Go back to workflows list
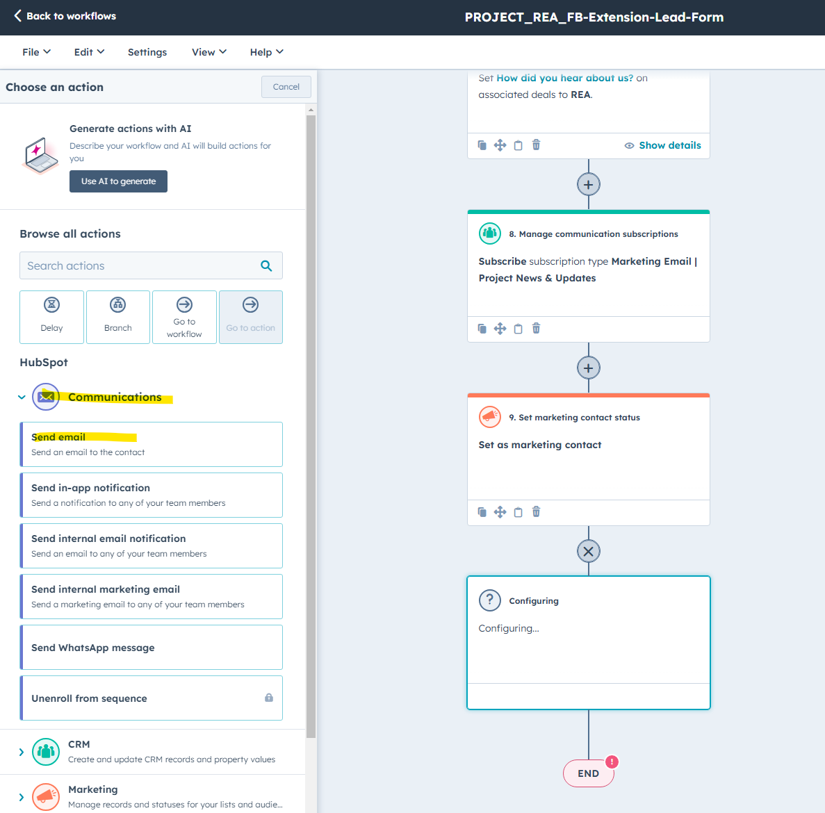825x813 pixels. 65,16
